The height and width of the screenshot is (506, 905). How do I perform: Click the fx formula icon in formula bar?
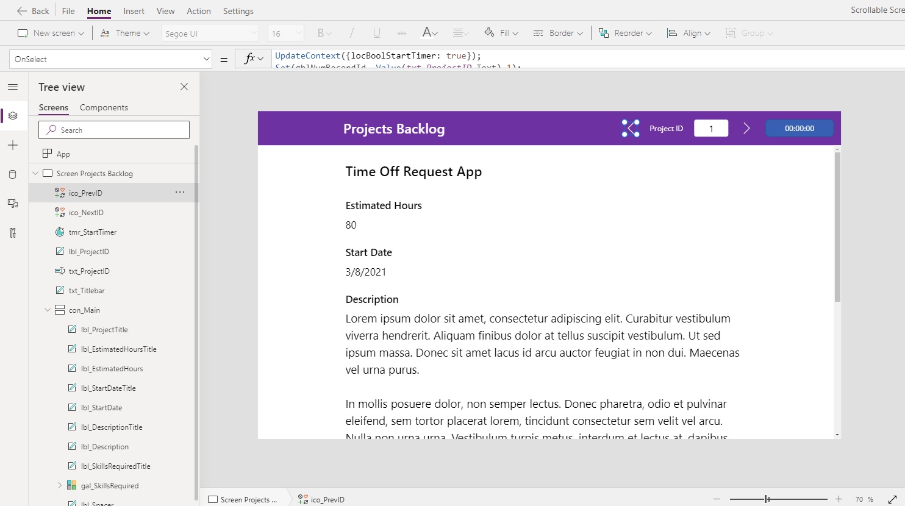point(251,59)
